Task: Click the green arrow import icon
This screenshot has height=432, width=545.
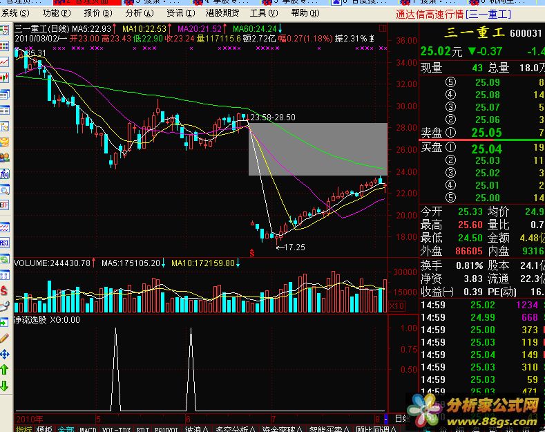Action: 4,322
